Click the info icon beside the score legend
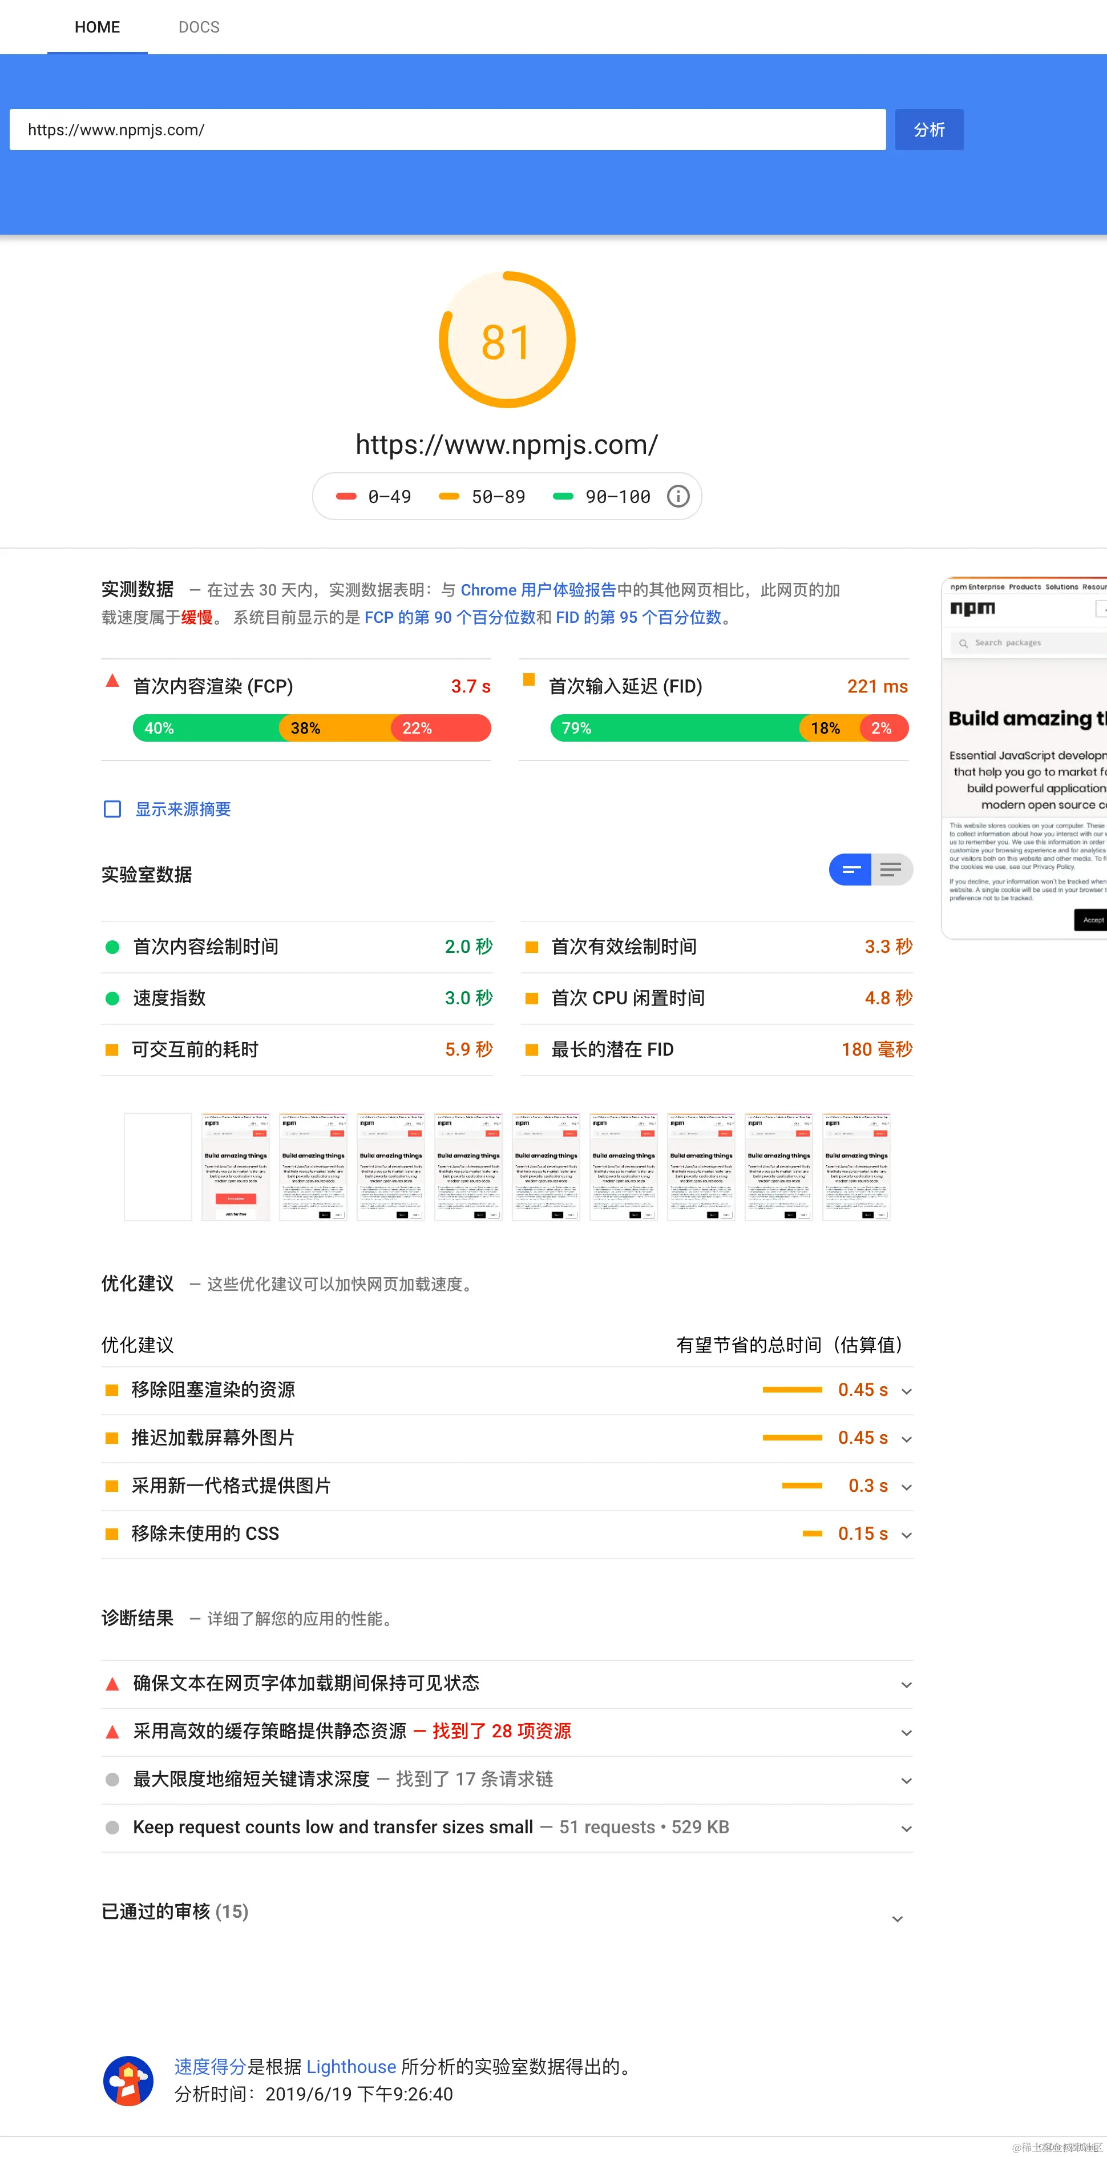This screenshot has width=1107, height=2157. 678,496
